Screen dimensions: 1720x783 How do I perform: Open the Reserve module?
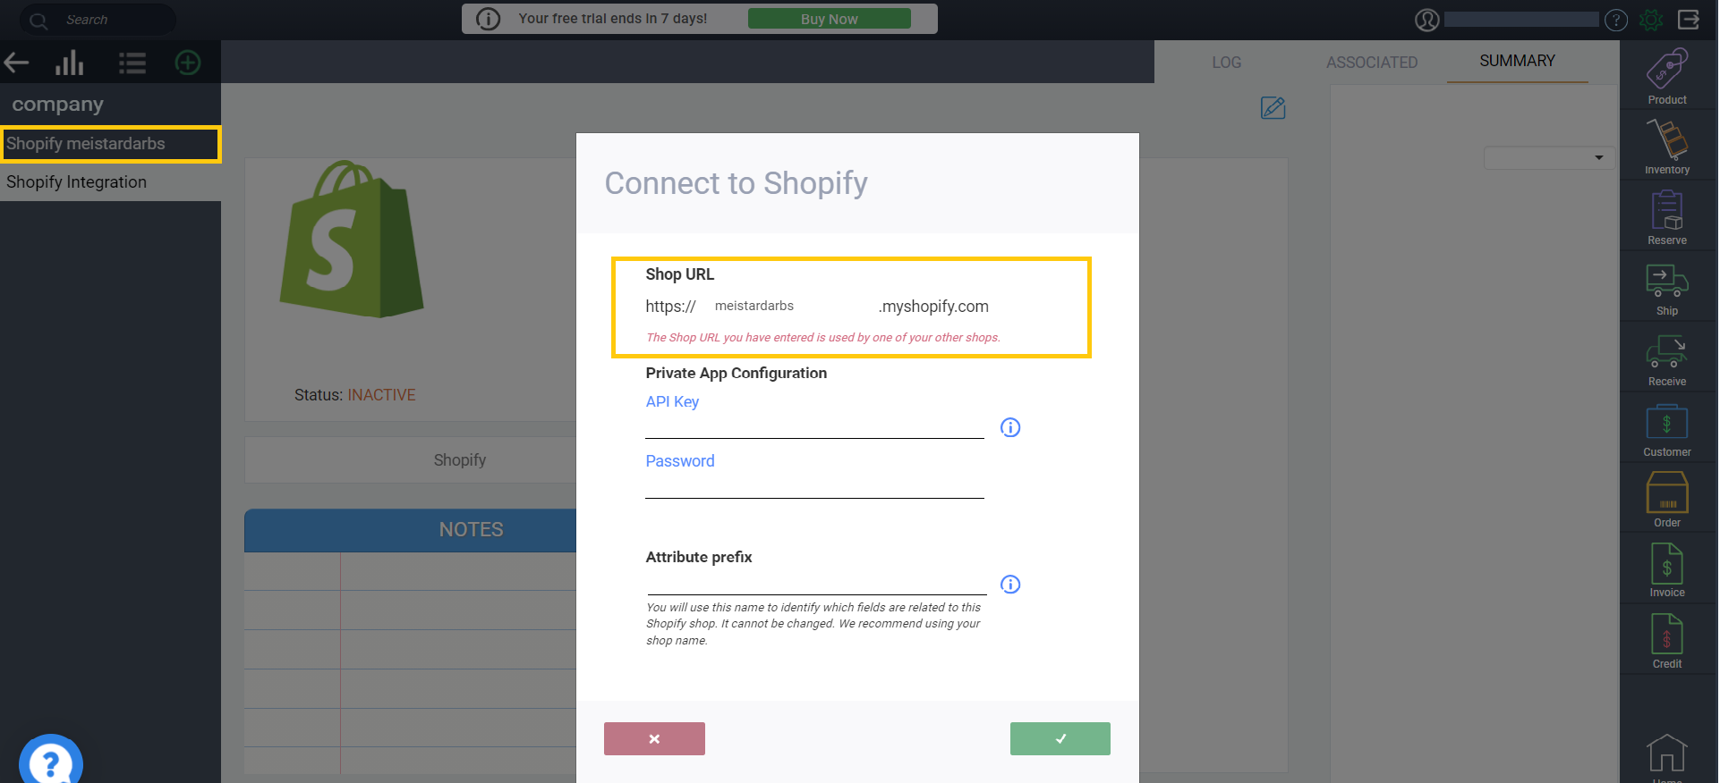point(1667,217)
